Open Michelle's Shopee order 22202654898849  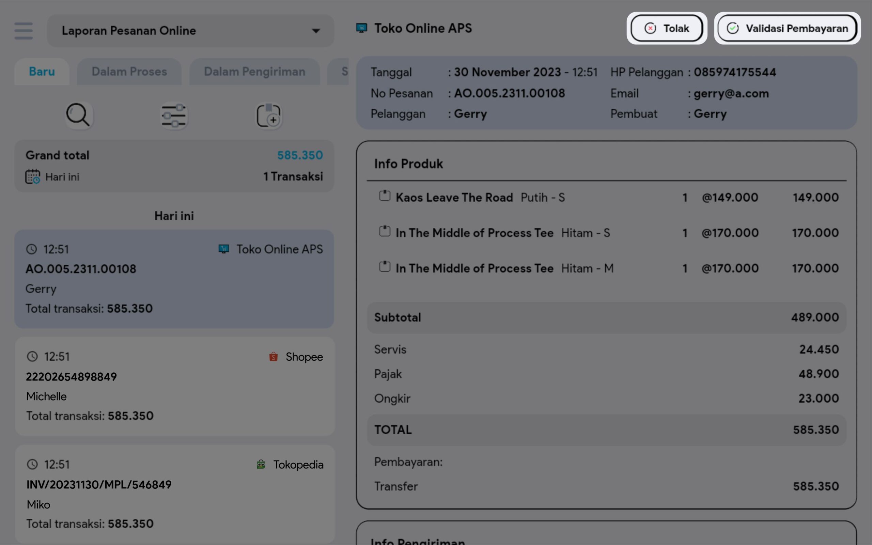click(174, 386)
